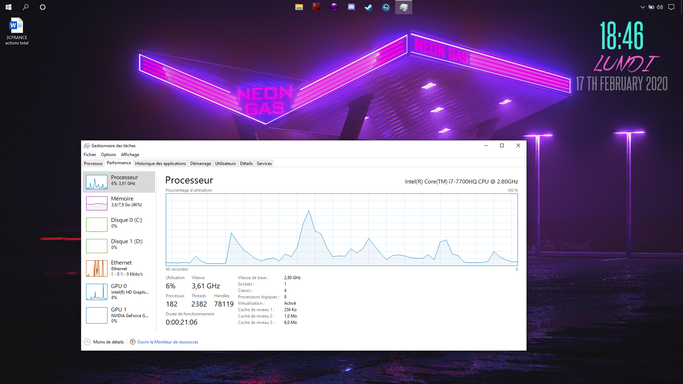Click the Windows Start button
The height and width of the screenshot is (384, 683).
(x=9, y=7)
